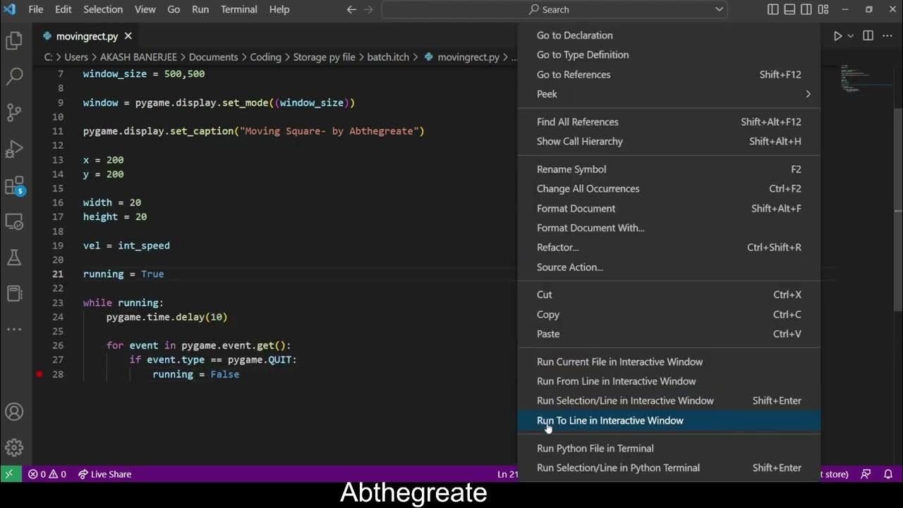Screen dimensions: 903x508
Task: Run the Python file with play button
Action: (x=838, y=36)
